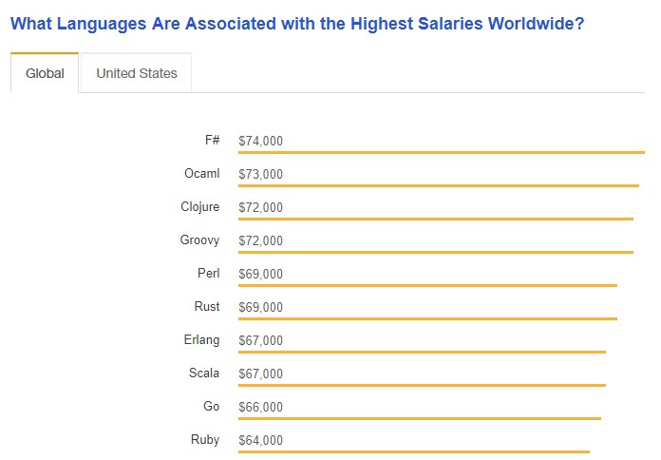
Task: Click the Groovy language label
Action: pyautogui.click(x=199, y=240)
